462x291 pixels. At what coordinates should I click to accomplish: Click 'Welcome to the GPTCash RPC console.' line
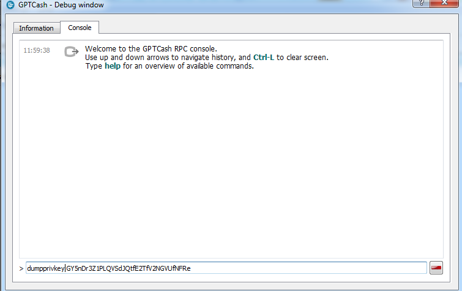(x=151, y=48)
